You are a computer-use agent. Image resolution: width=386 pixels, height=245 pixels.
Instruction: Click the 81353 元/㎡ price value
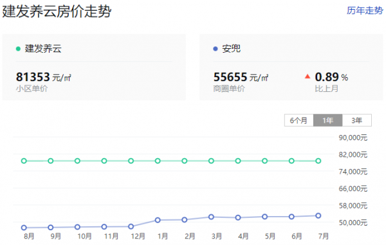coord(44,77)
